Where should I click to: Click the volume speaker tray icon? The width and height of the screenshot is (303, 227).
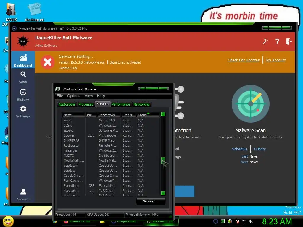pos(251,221)
